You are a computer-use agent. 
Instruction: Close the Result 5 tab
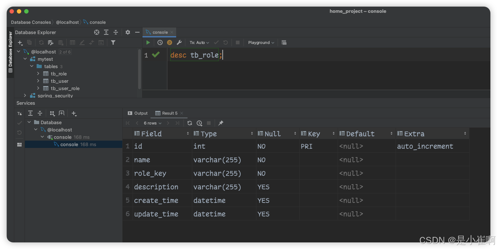click(x=182, y=113)
